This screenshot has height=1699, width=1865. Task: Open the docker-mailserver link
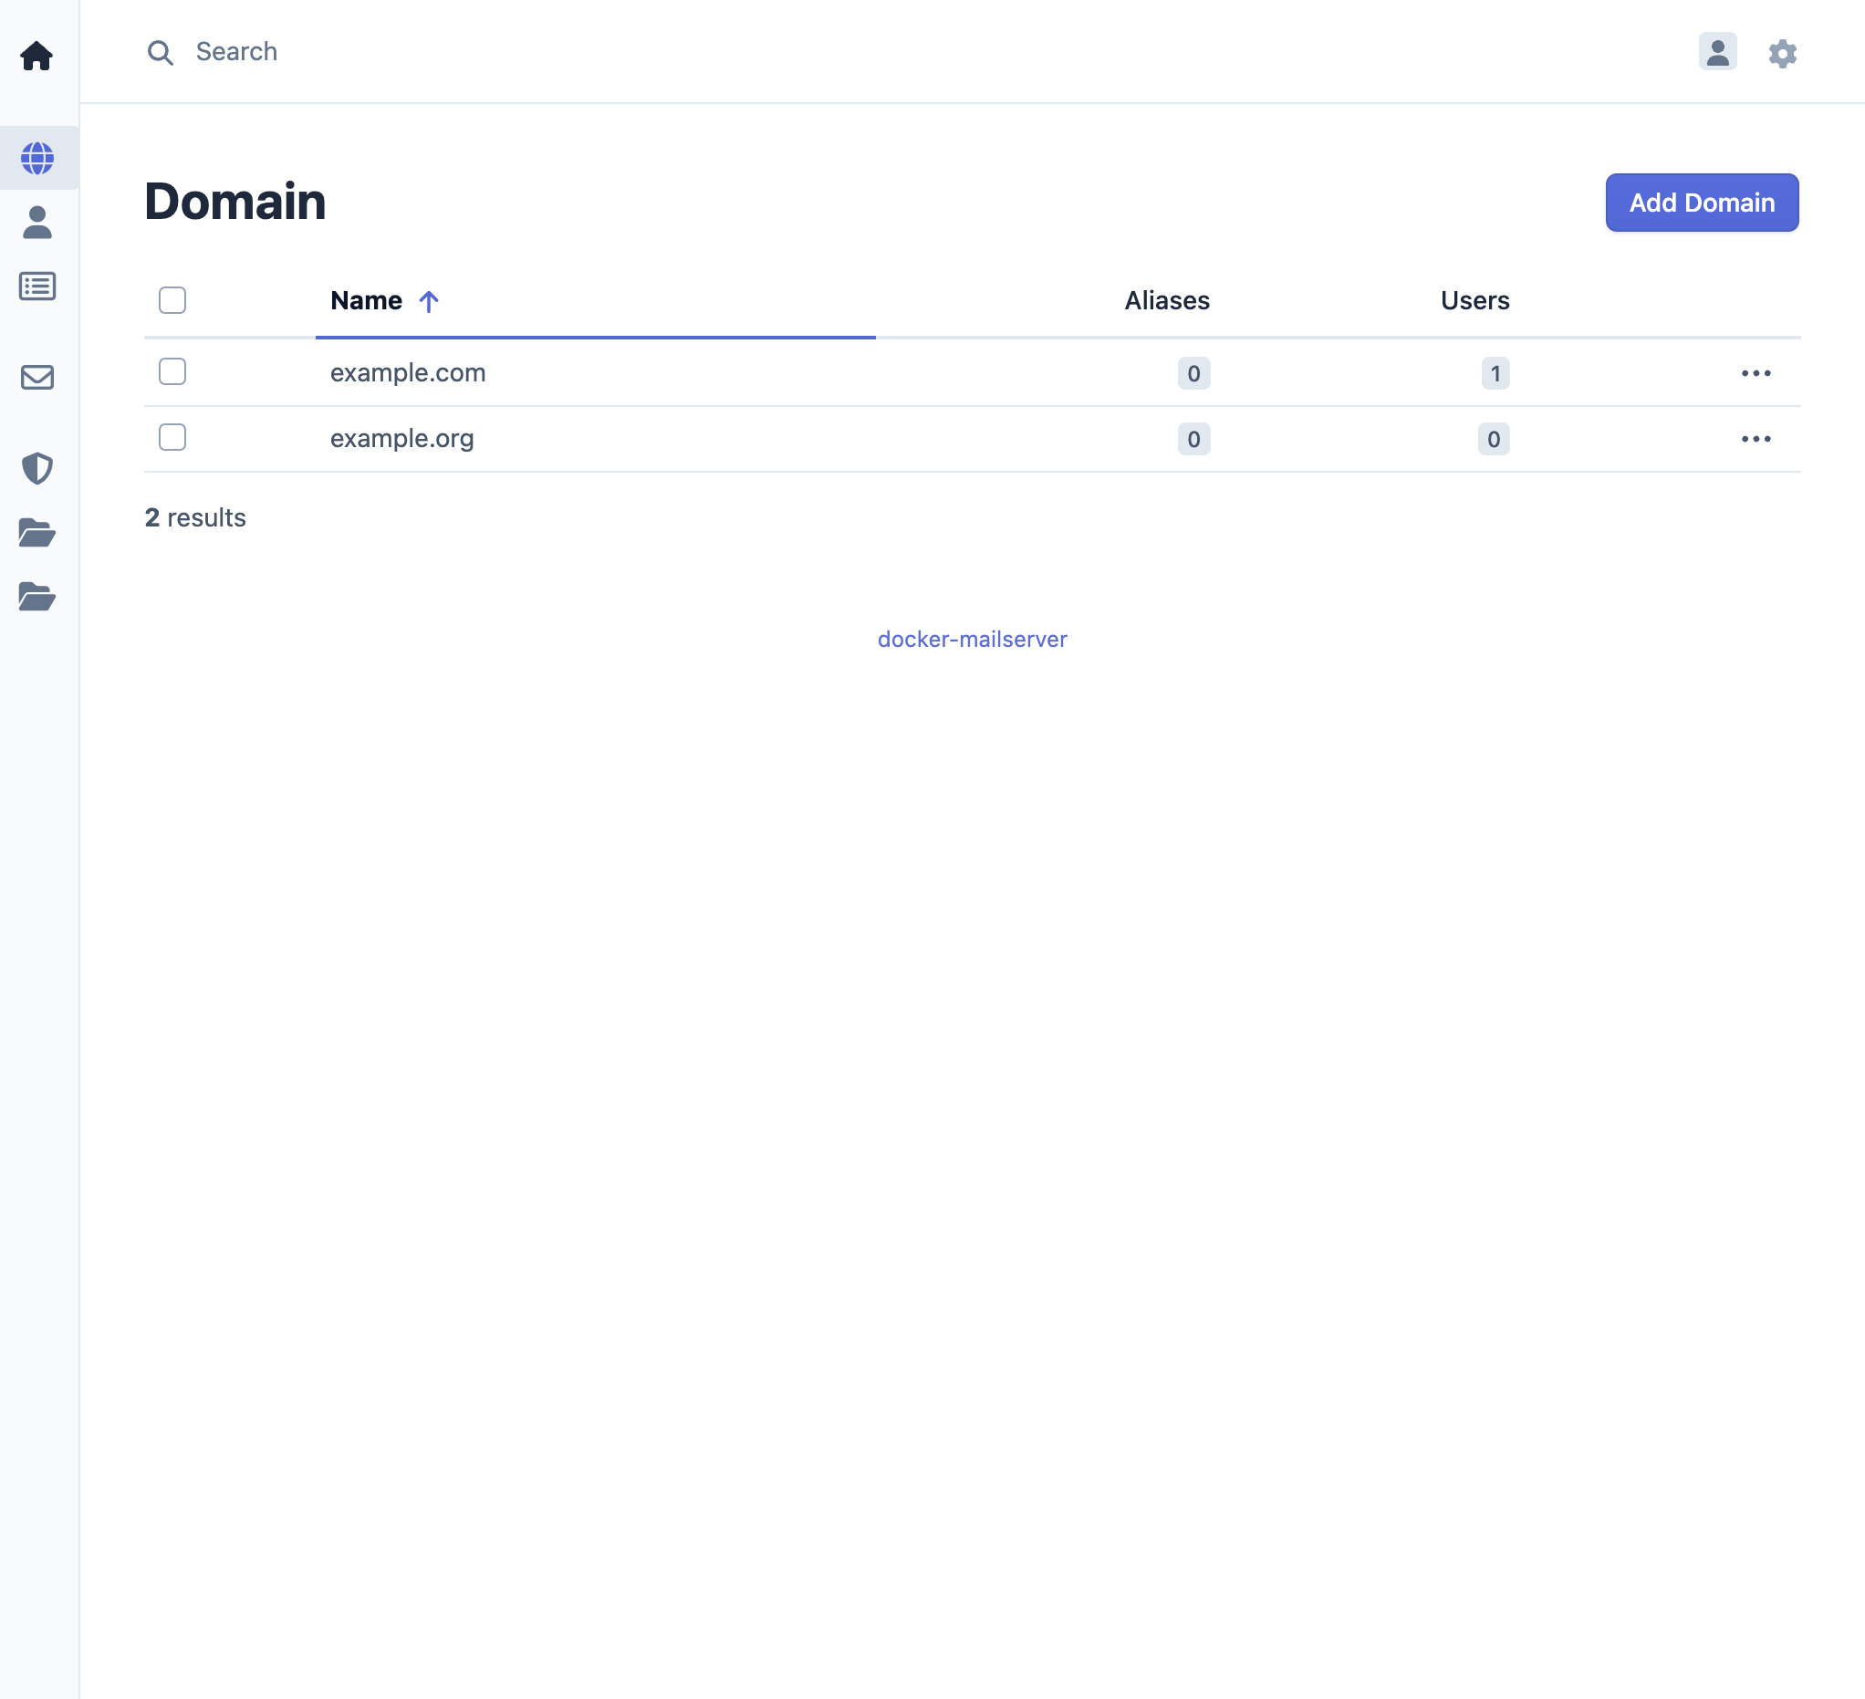point(972,639)
